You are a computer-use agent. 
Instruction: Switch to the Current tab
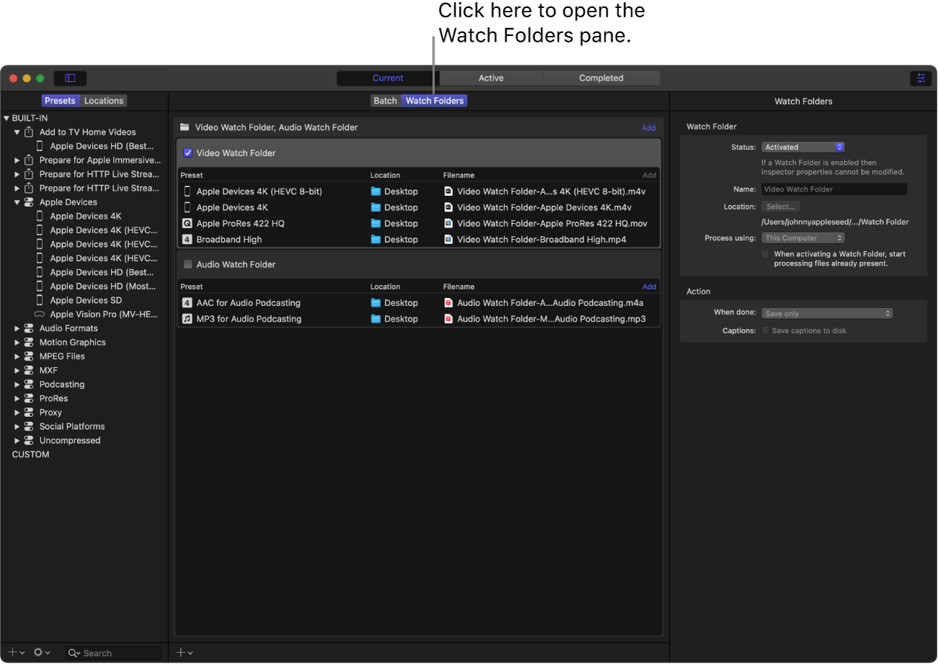pyautogui.click(x=388, y=78)
